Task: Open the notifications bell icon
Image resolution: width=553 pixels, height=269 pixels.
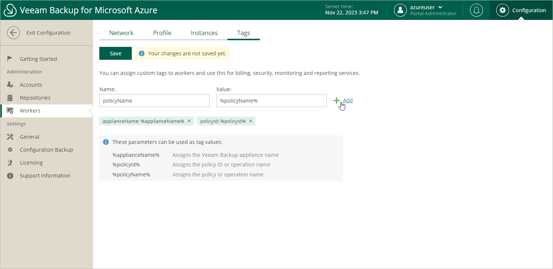Action: (476, 10)
